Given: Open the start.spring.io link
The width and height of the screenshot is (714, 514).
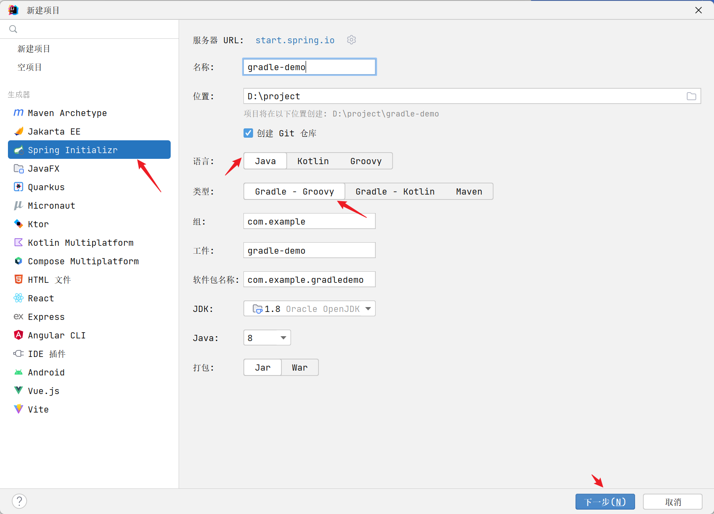Looking at the screenshot, I should tap(295, 40).
